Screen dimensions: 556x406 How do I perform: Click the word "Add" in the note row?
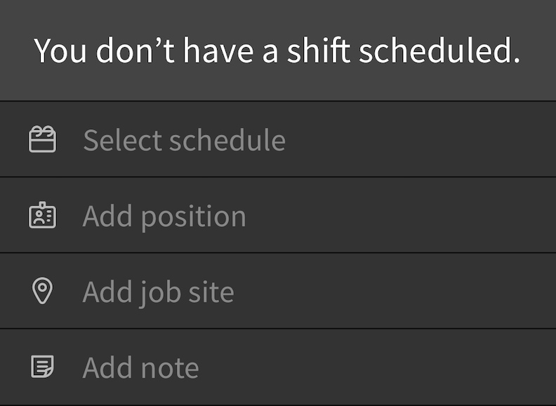(x=108, y=367)
